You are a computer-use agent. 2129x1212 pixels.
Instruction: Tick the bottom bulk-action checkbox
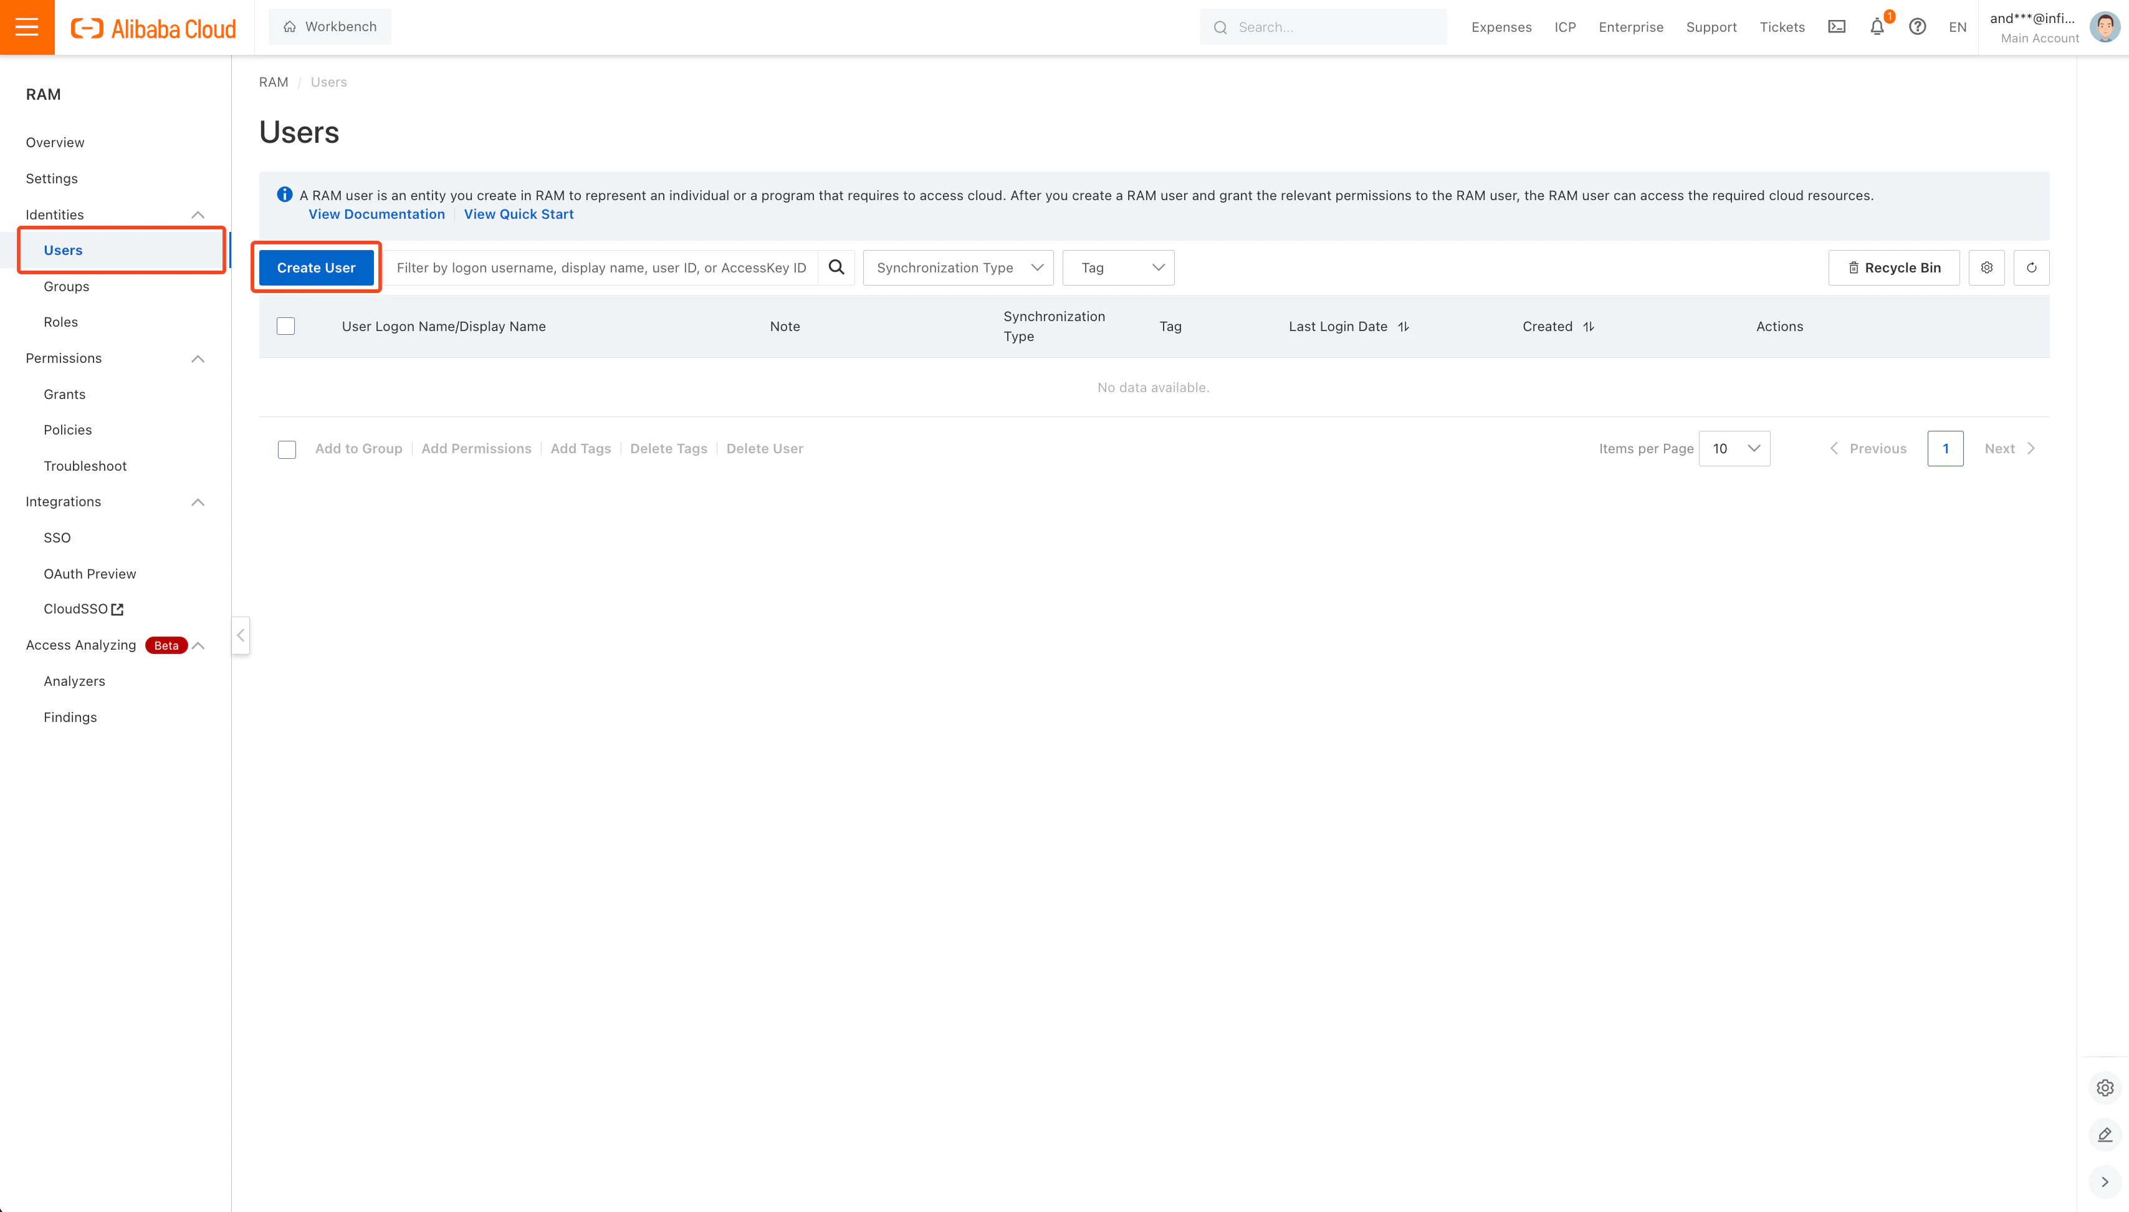(286, 450)
